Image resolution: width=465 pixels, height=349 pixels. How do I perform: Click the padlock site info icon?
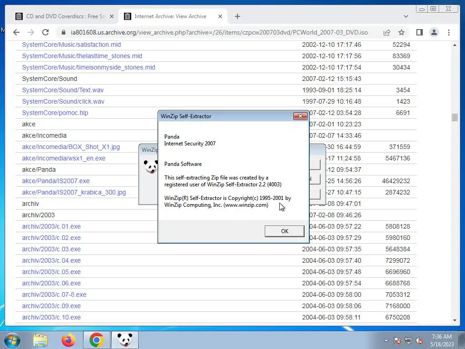pos(63,32)
